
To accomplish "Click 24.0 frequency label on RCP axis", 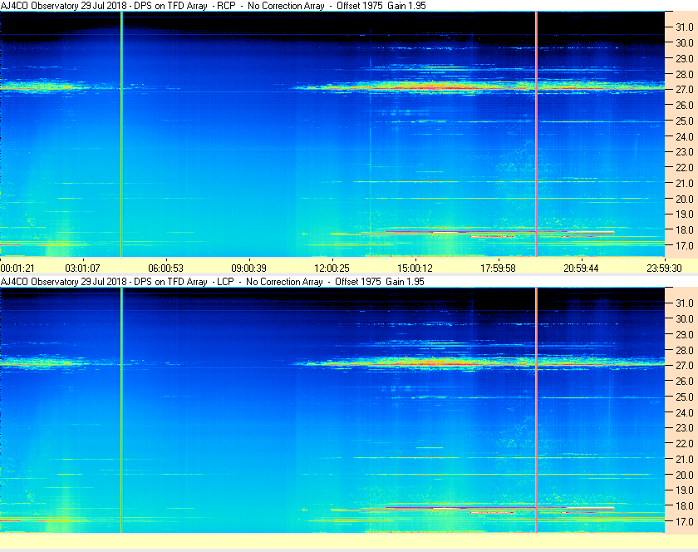I will (x=685, y=137).
